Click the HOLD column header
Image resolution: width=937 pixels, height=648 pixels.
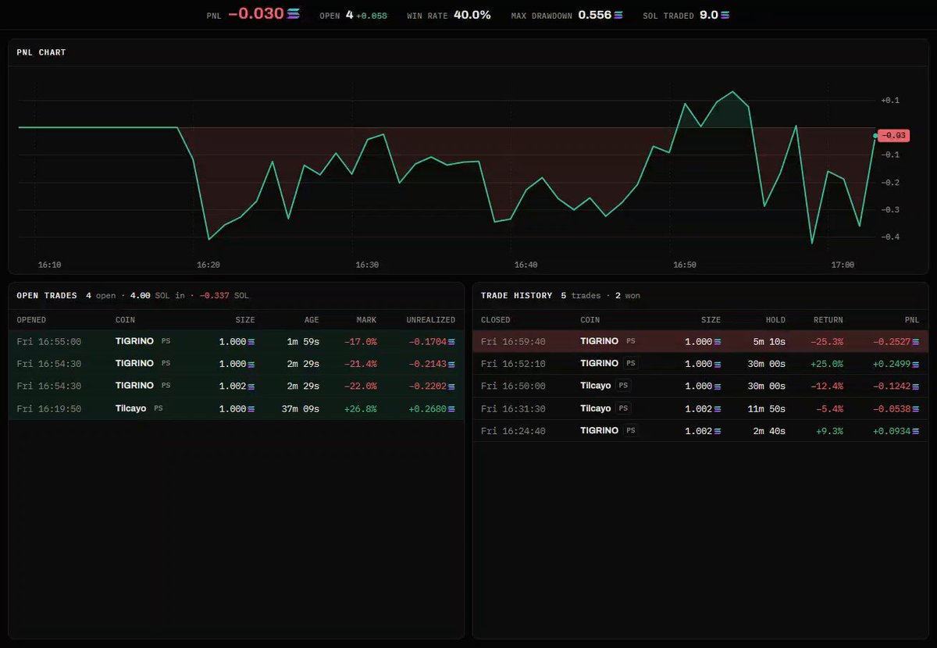[775, 320]
